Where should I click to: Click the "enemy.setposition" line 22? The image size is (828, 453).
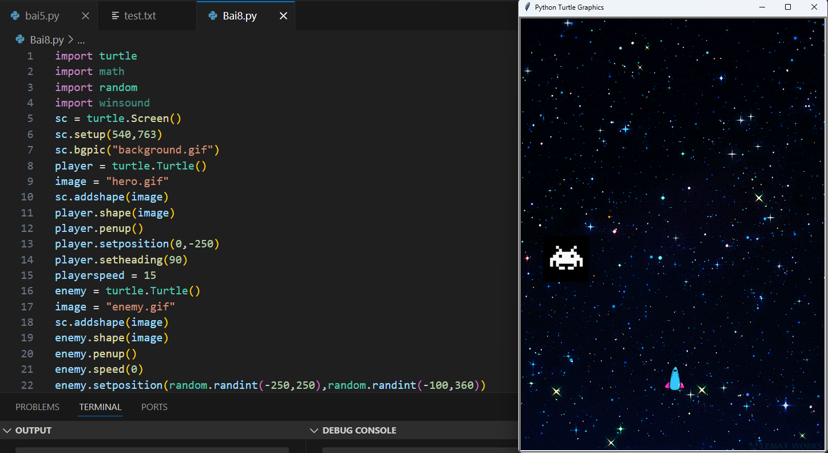coord(270,385)
